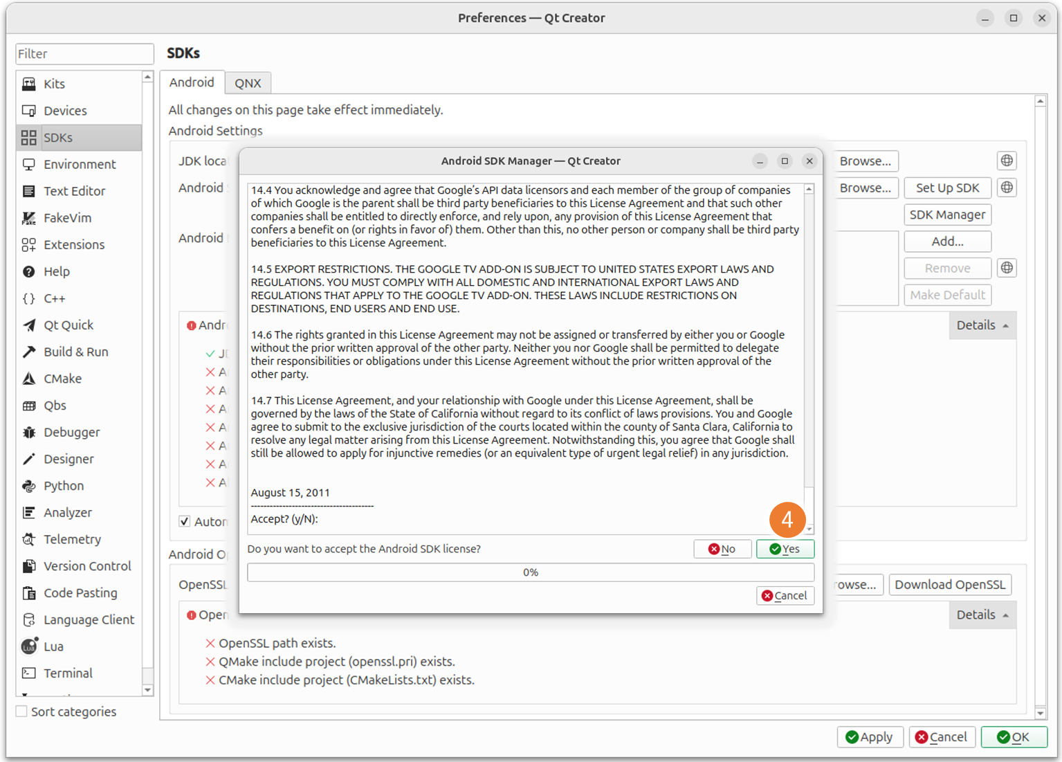
Task: Open JDK location web link globe icon
Action: [x=1007, y=161]
